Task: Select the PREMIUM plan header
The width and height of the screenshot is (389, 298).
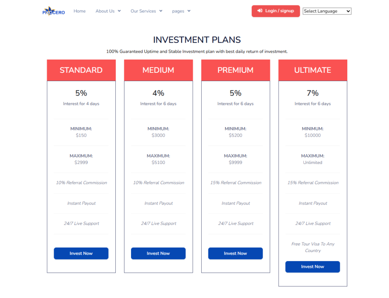Action: (x=236, y=70)
